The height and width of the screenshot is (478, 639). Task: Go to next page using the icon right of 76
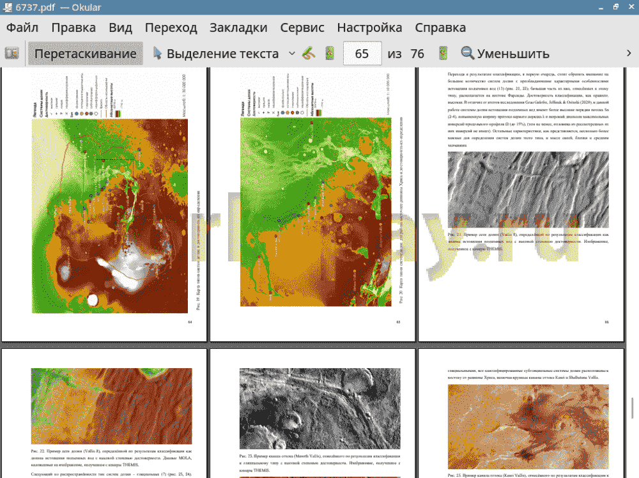click(x=443, y=54)
